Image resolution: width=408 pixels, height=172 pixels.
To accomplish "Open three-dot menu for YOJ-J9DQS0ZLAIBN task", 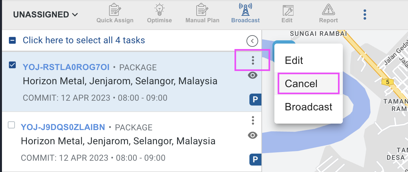I will (253, 120).
